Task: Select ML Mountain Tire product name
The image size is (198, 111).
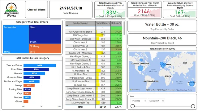Action: [x=80, y=103]
